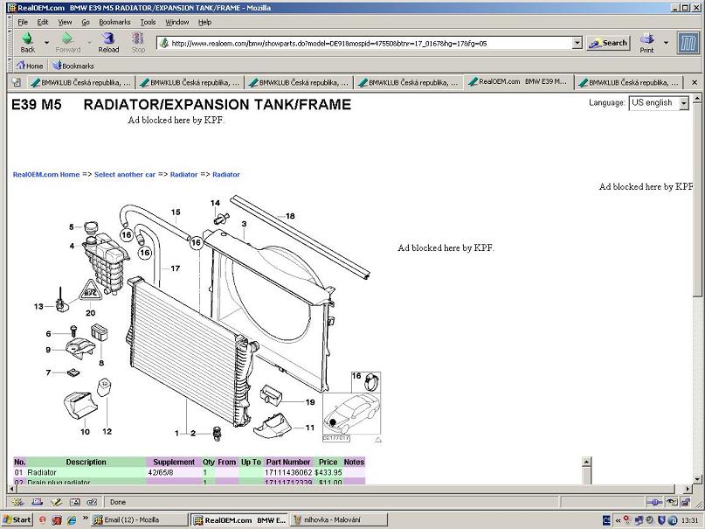Viewport: 705px width, 529px height.
Task: Click the CS language indicator in tray
Action: [x=605, y=520]
